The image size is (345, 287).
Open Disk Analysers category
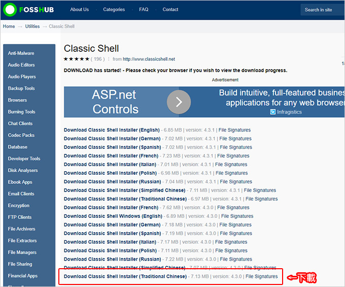[x=23, y=171]
